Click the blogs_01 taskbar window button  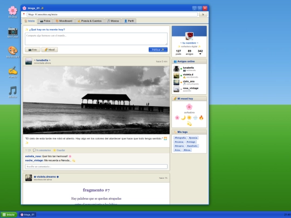point(27,215)
